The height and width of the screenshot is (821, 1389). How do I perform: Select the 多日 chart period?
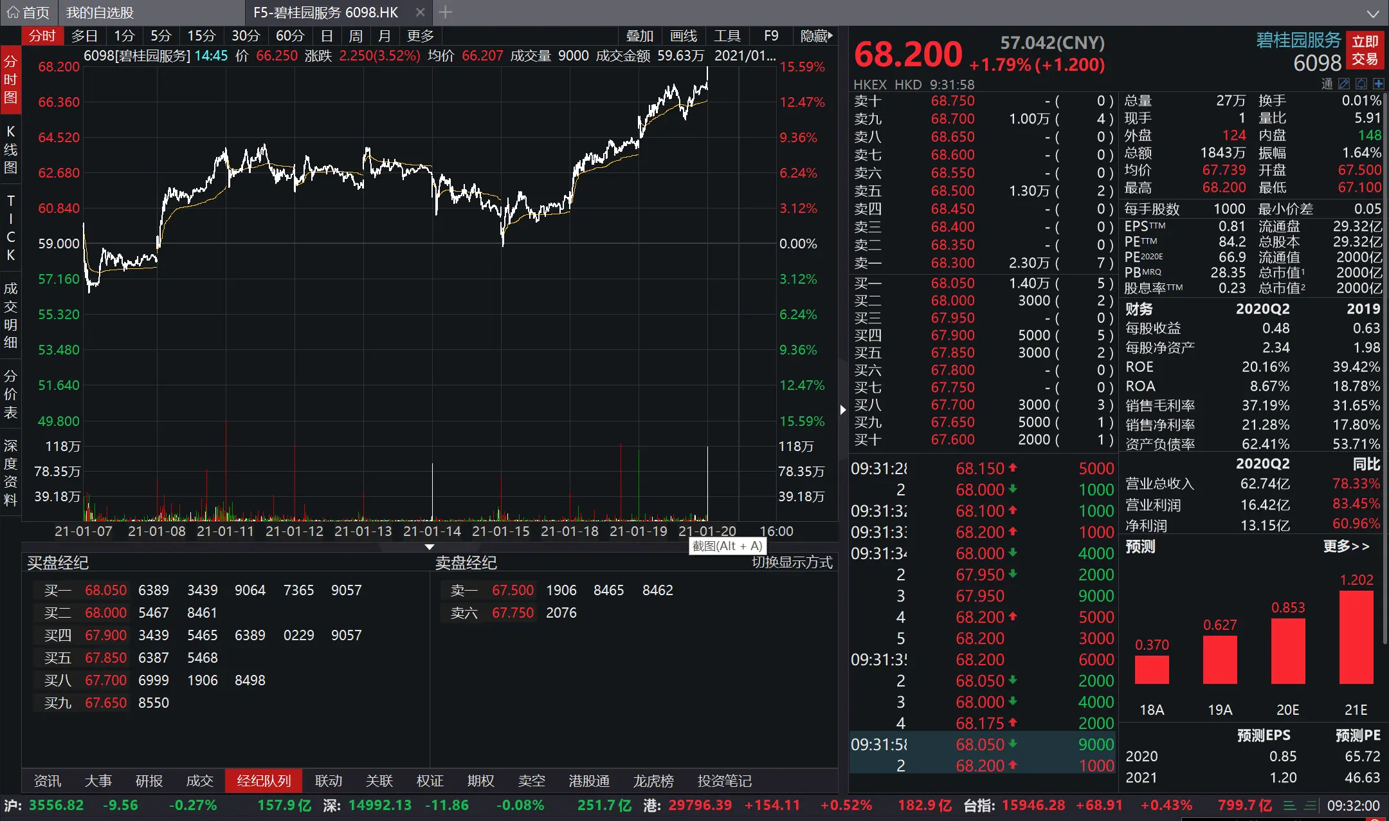(x=84, y=36)
